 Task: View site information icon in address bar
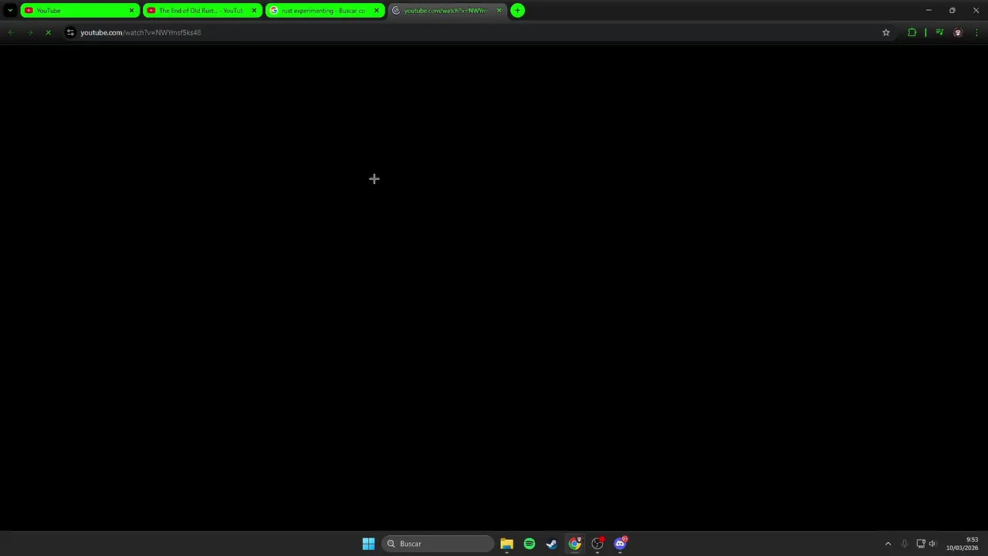tap(70, 32)
